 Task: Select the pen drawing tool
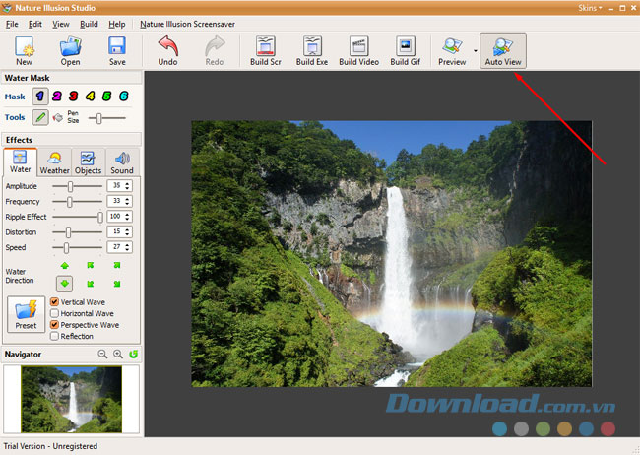(x=40, y=118)
